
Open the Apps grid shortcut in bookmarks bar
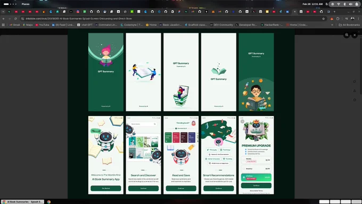pos(3,25)
